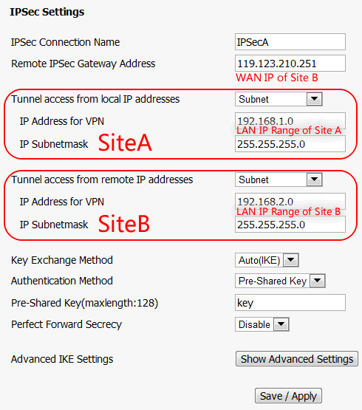362x410 pixels.
Task: Click the Disable selection text for PFS
Action: coord(254,324)
